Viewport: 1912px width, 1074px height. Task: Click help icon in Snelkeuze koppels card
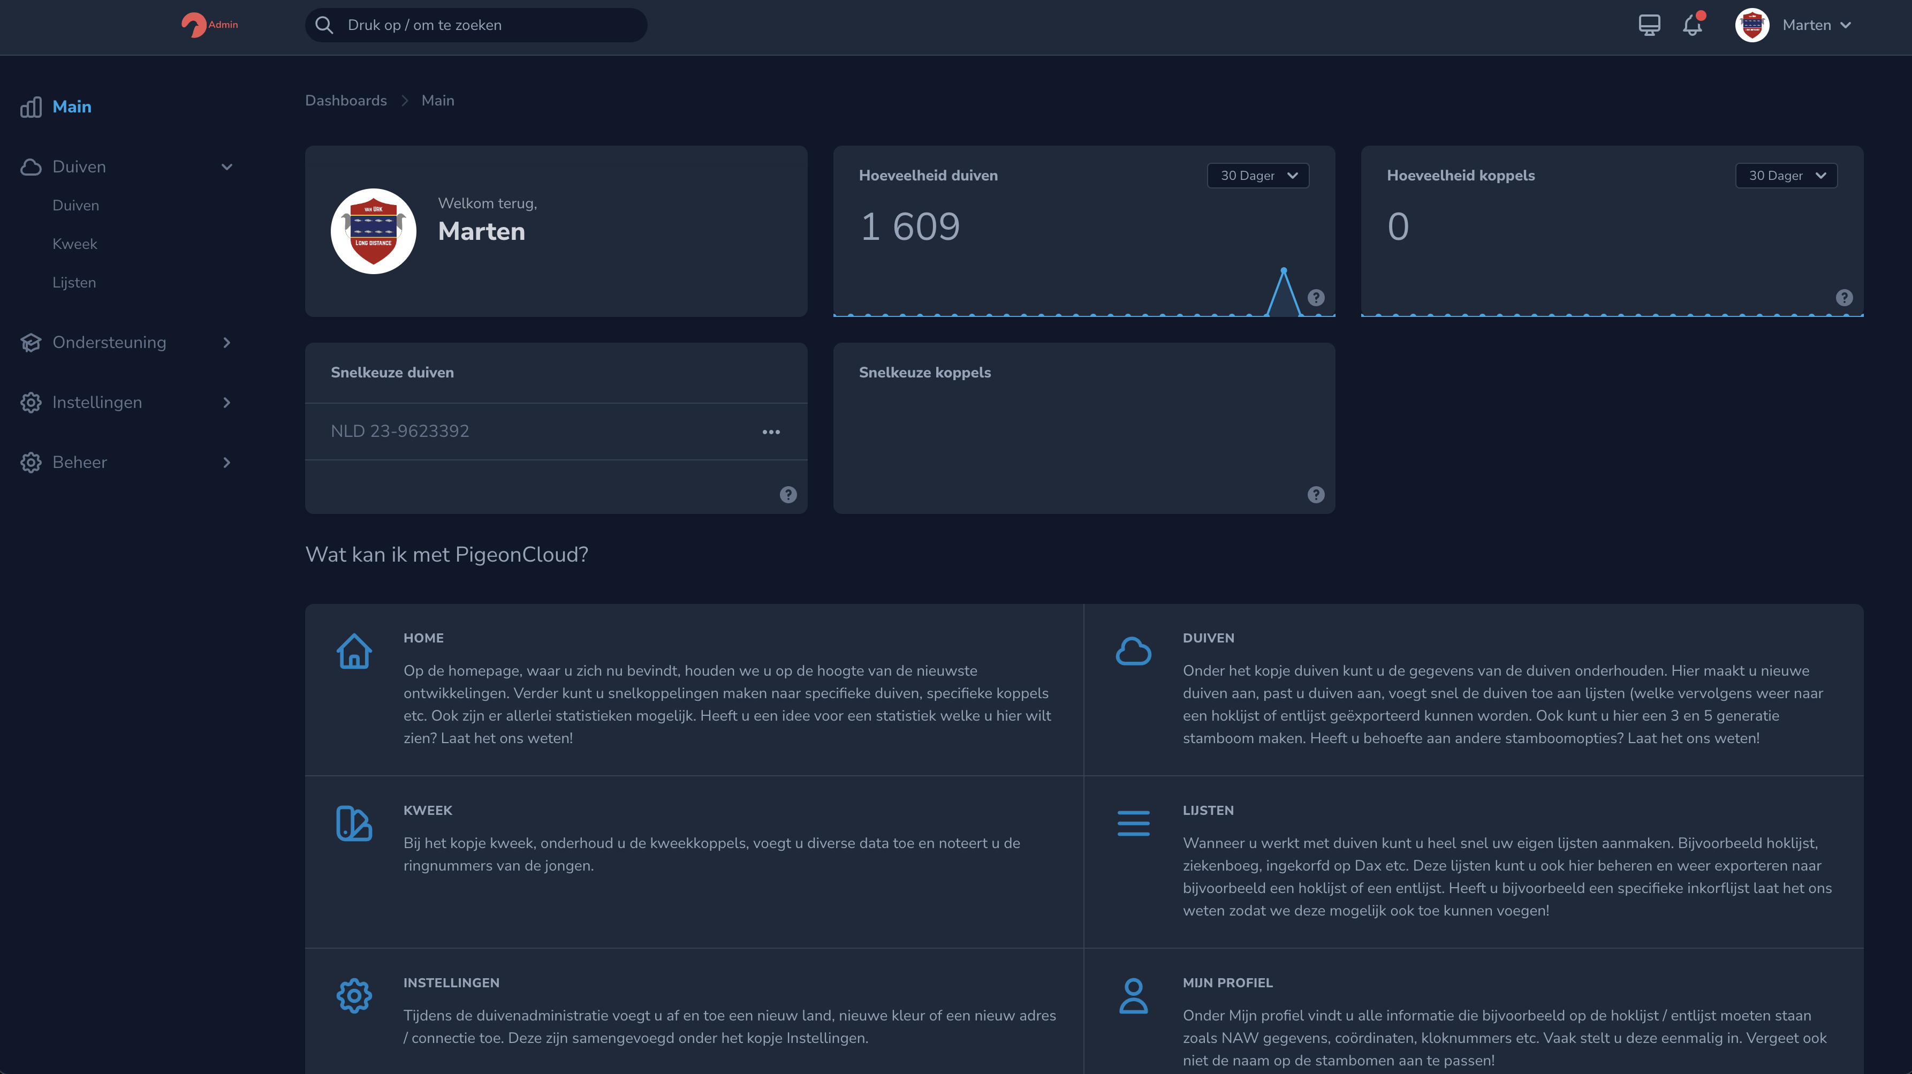pos(1315,495)
